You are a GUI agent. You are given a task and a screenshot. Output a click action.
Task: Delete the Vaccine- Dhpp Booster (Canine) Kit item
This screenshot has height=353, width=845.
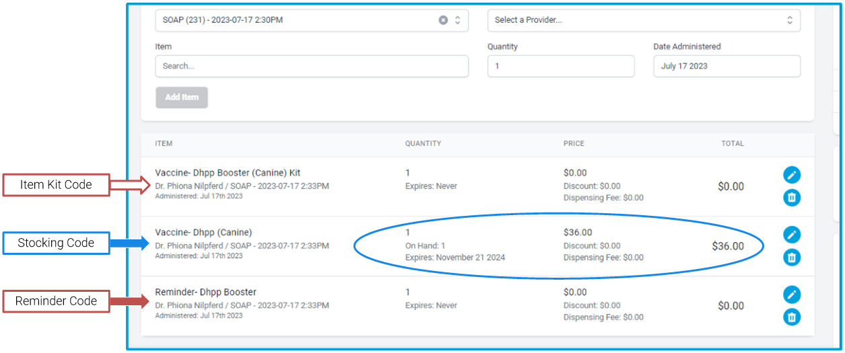tap(792, 198)
